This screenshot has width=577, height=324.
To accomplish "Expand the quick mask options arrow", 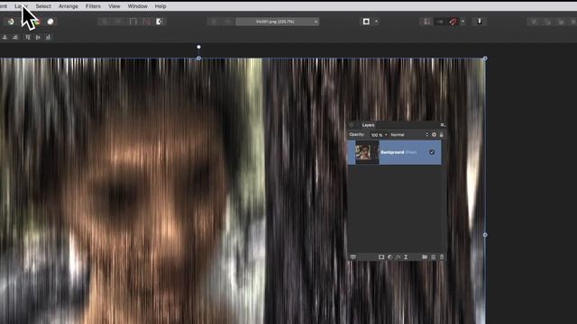I will pos(376,22).
